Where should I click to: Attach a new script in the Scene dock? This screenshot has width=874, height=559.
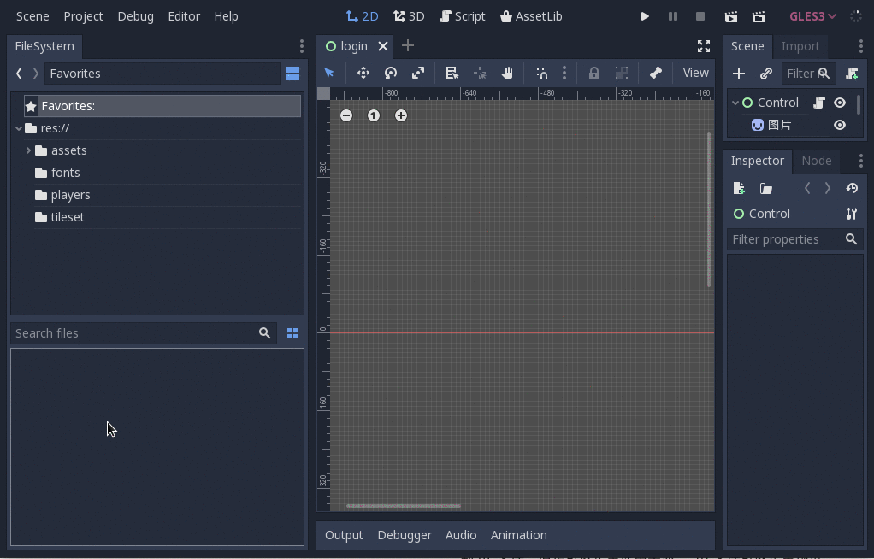point(852,74)
